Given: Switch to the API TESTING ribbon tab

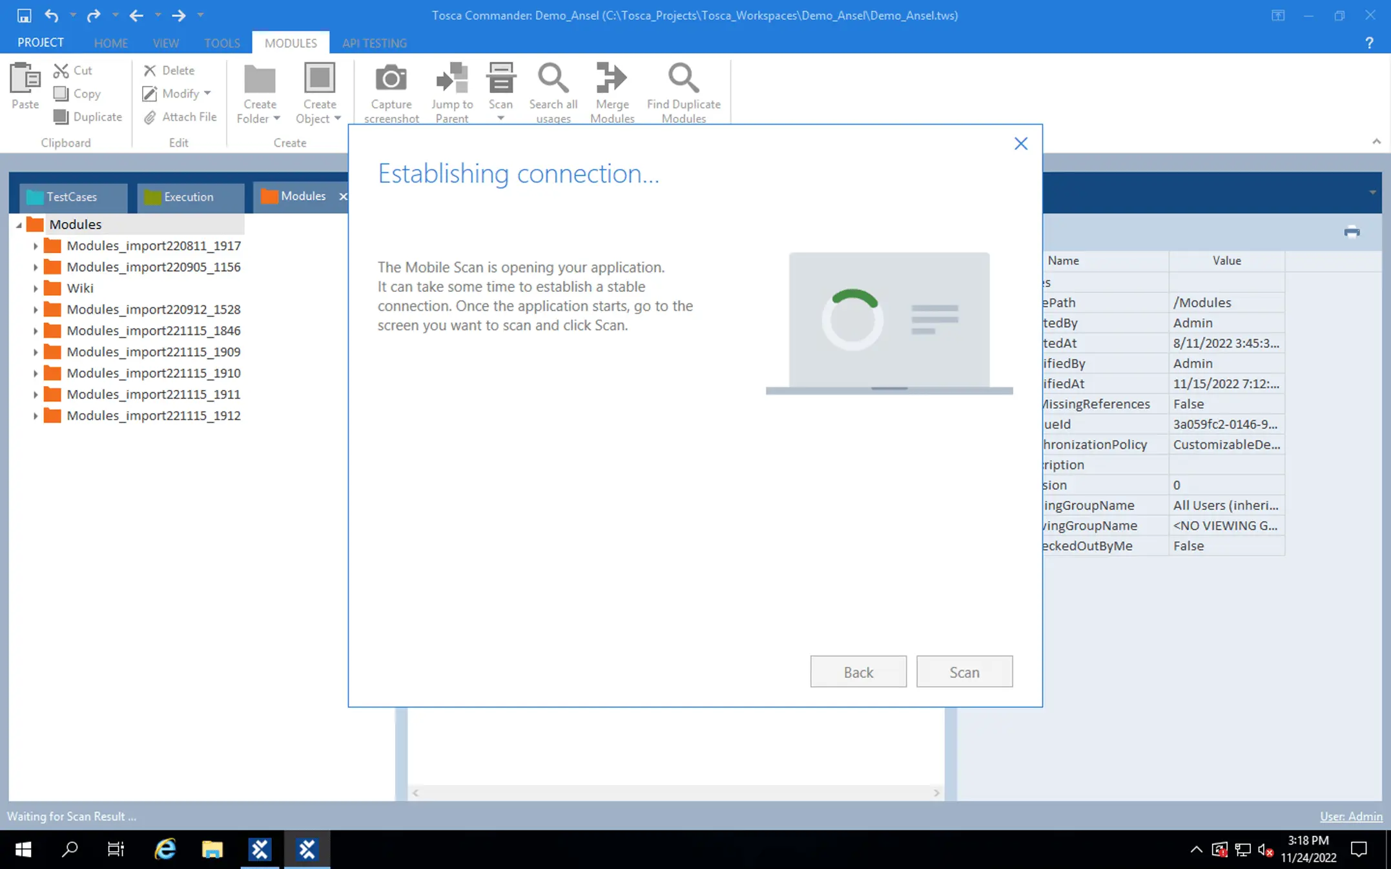Looking at the screenshot, I should point(374,43).
